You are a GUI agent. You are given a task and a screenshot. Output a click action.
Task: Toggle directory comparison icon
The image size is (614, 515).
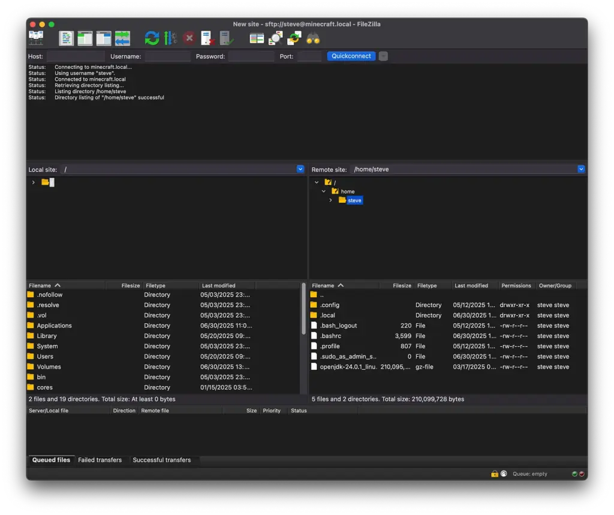point(275,38)
